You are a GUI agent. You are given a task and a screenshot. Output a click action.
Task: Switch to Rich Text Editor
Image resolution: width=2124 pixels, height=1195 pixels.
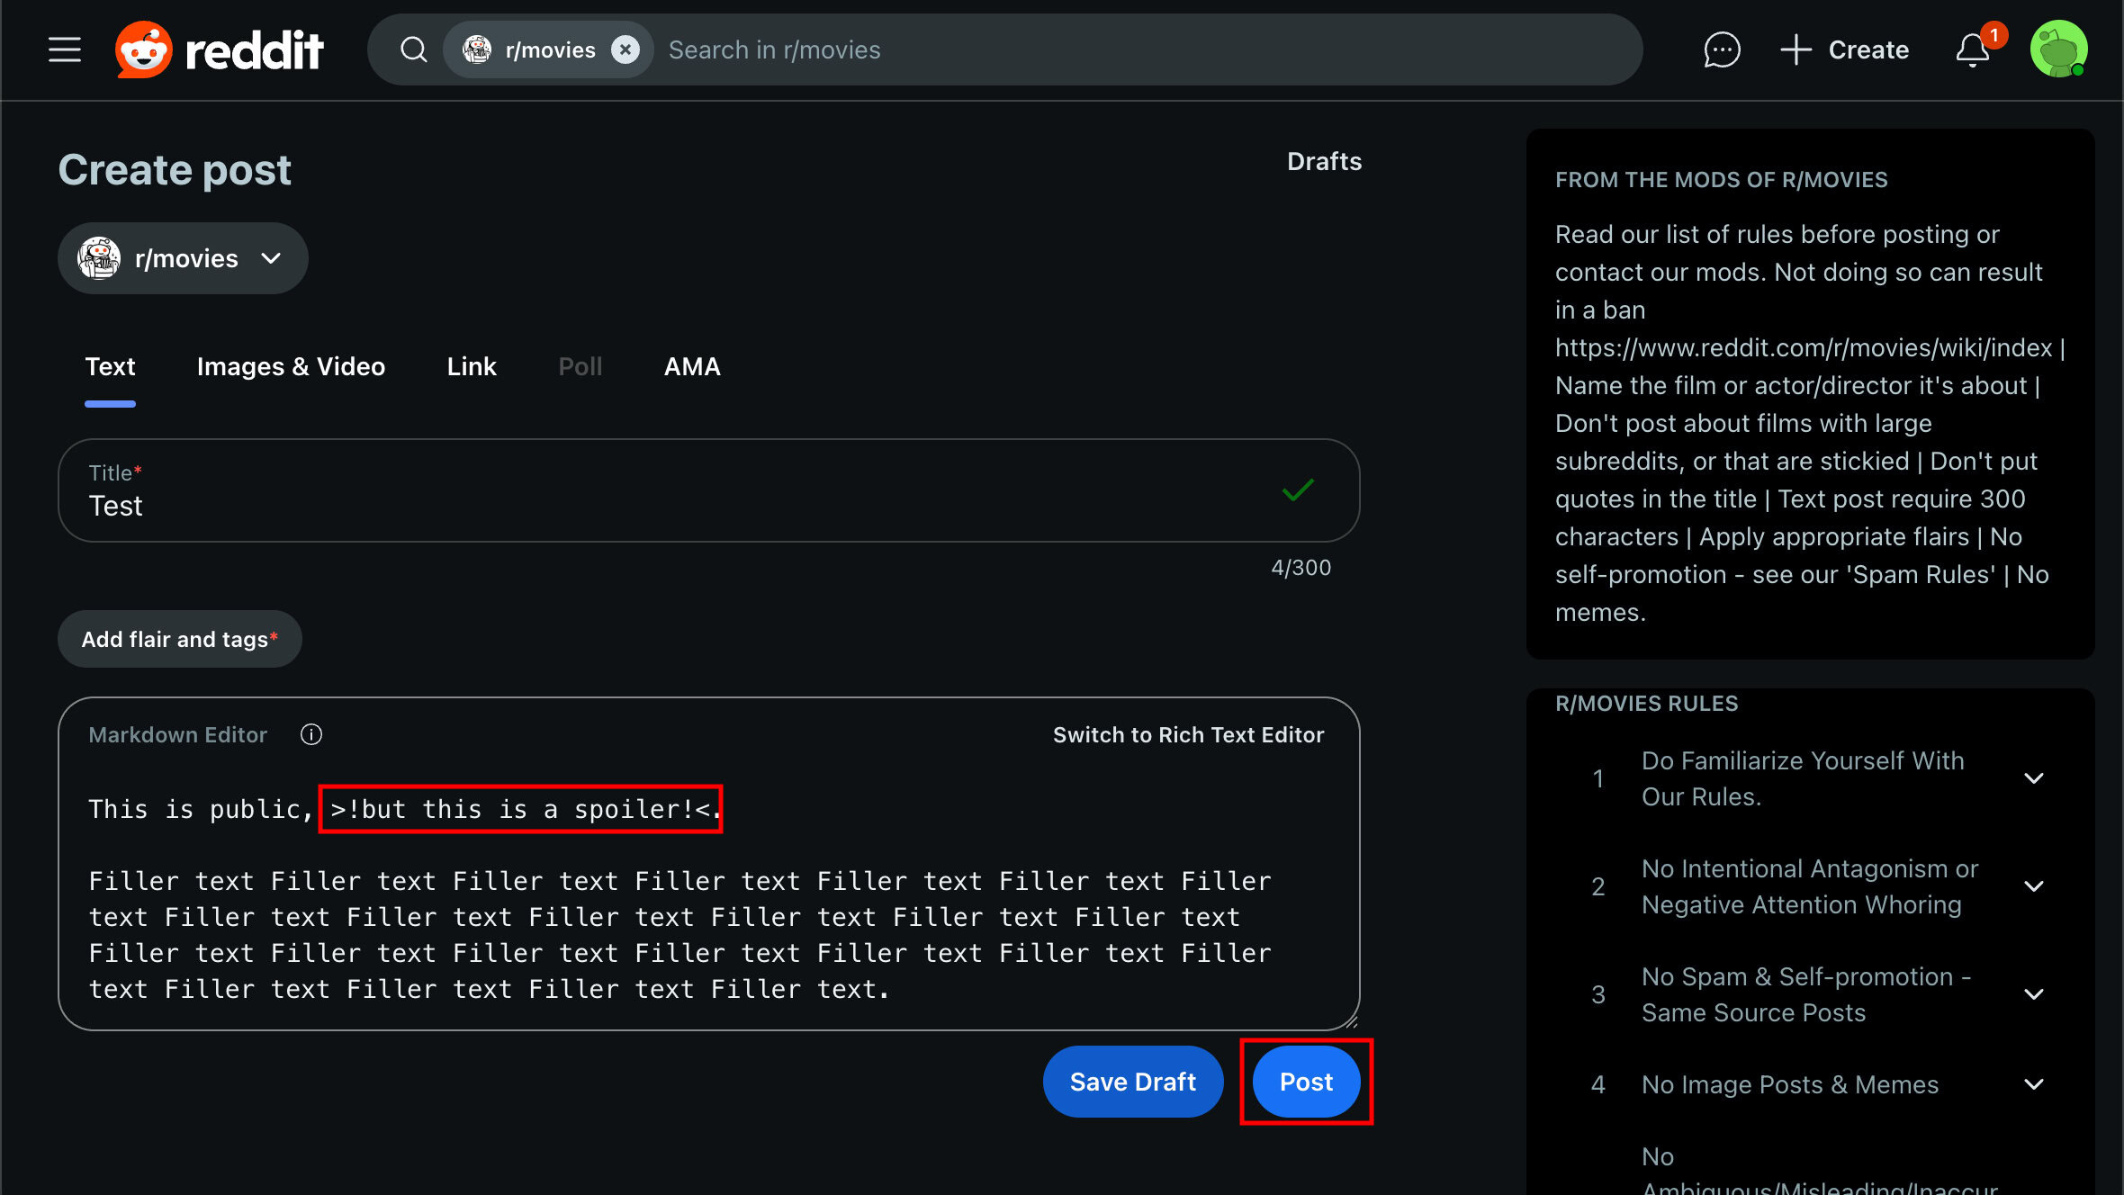point(1188,735)
